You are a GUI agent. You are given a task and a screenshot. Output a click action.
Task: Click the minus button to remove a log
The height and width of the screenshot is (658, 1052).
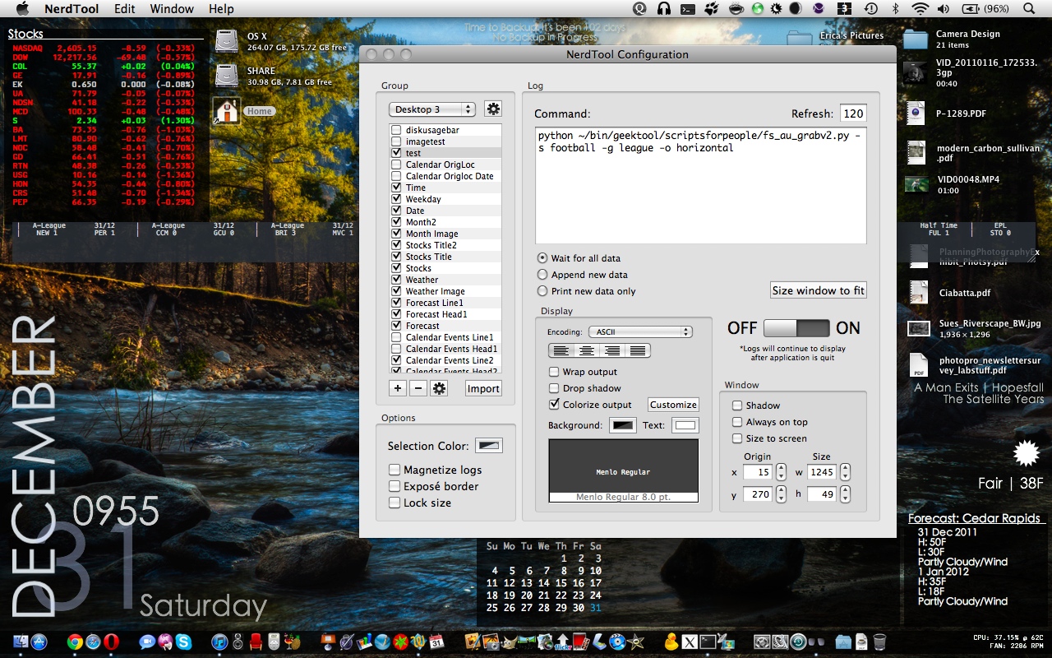pyautogui.click(x=418, y=388)
